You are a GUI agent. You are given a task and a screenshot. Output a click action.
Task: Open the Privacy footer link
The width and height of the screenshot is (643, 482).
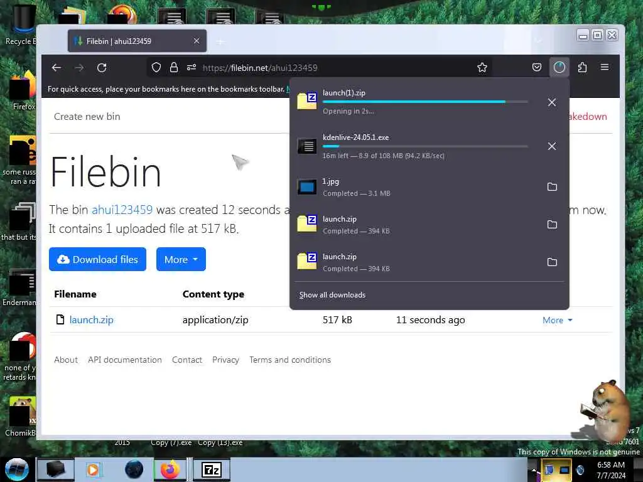225,360
